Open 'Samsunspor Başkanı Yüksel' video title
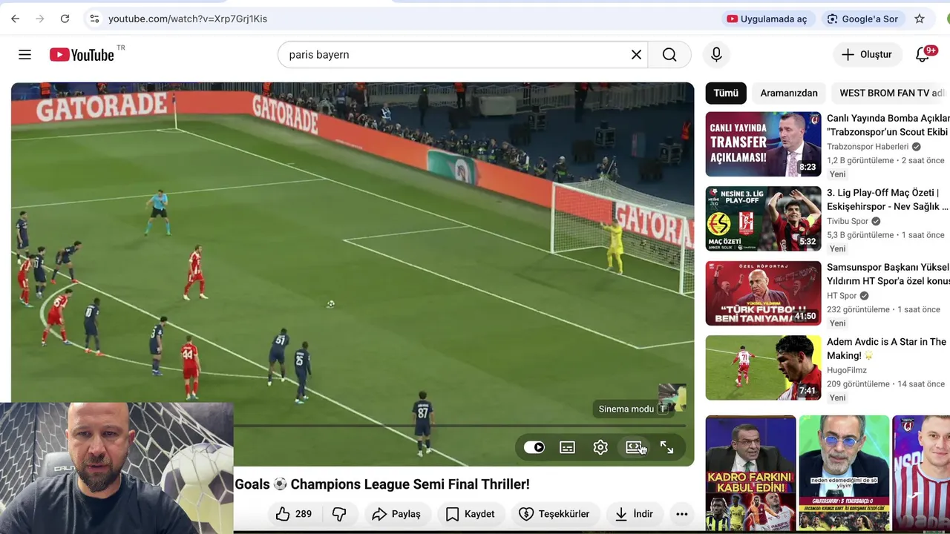The image size is (950, 534). [888, 274]
